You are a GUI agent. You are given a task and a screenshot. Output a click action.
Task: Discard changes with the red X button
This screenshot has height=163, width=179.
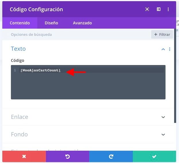24,156
